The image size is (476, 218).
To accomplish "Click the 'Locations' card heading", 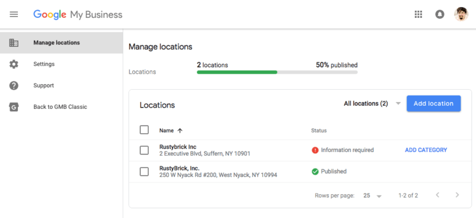I will [157, 105].
